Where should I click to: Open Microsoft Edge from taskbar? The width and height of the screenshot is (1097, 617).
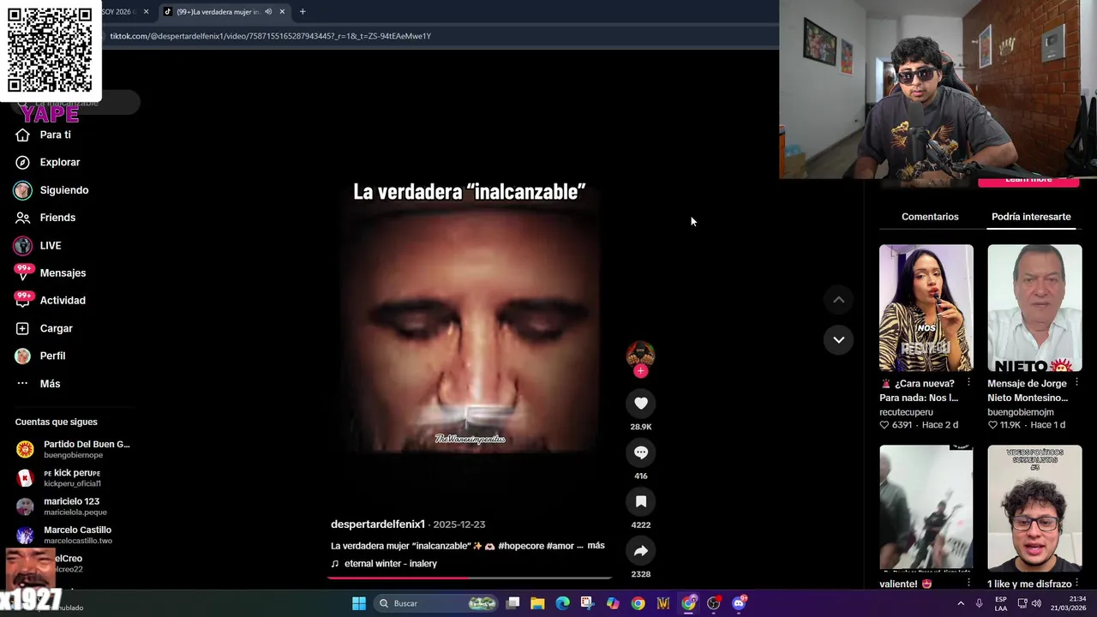[562, 603]
